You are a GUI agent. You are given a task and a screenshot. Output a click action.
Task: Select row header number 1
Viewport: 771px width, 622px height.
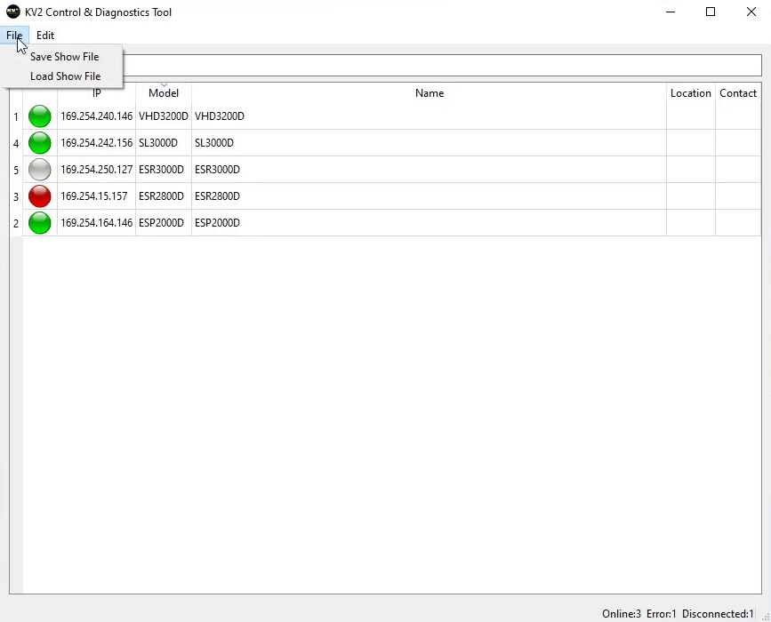tap(16, 117)
